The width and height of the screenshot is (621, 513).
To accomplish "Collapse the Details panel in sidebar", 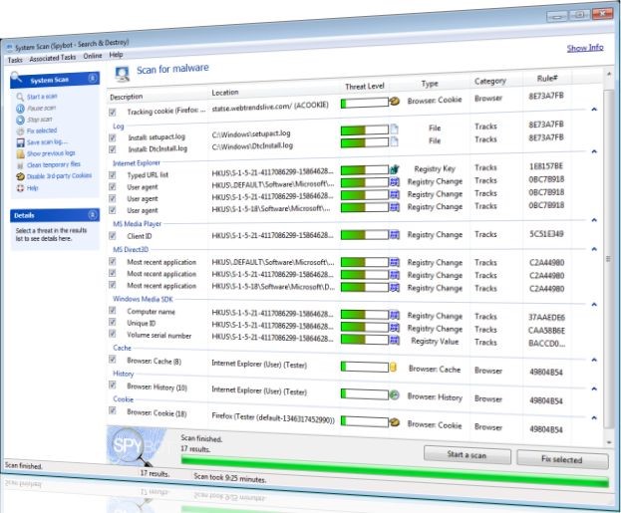I will (93, 215).
